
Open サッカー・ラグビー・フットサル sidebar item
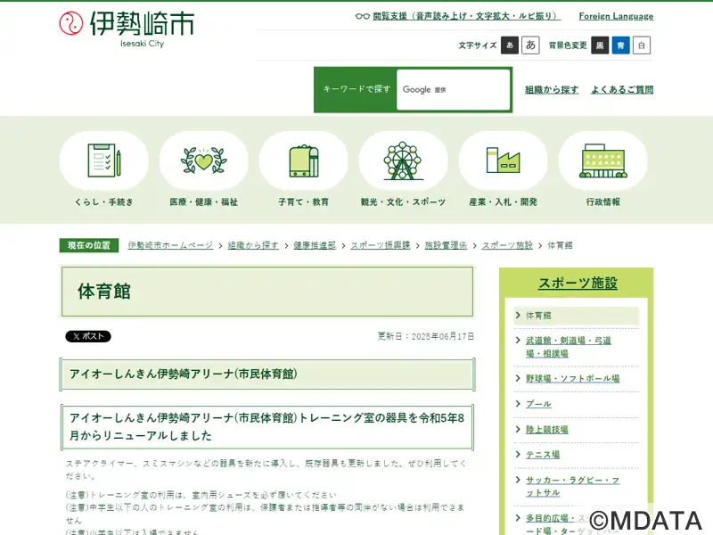572,486
